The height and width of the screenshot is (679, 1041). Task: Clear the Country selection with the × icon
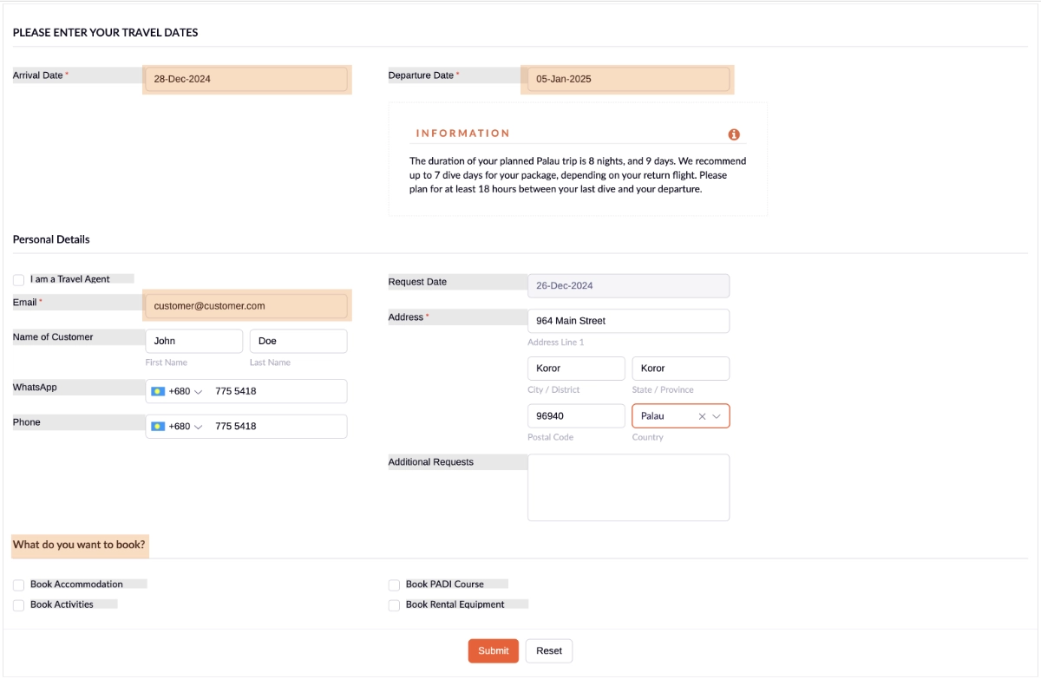point(702,416)
